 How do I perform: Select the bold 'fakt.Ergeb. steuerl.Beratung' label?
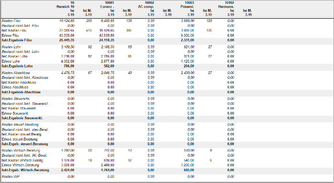click(x=25, y=144)
